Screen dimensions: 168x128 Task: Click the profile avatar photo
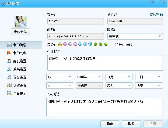[x=20, y=21]
